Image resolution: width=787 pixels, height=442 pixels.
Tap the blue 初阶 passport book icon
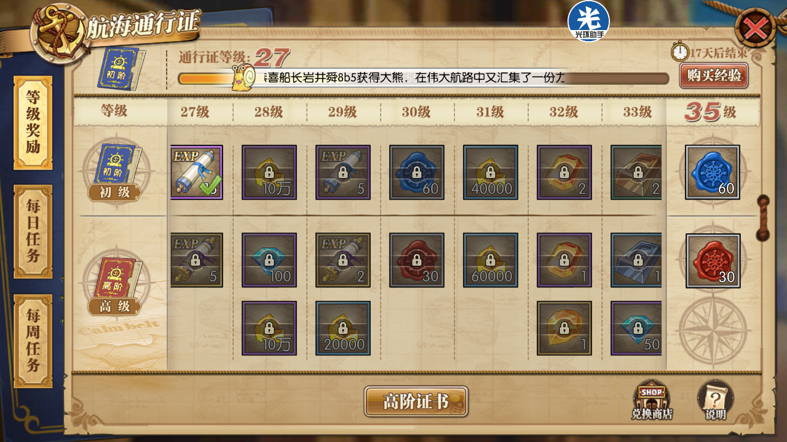(121, 67)
